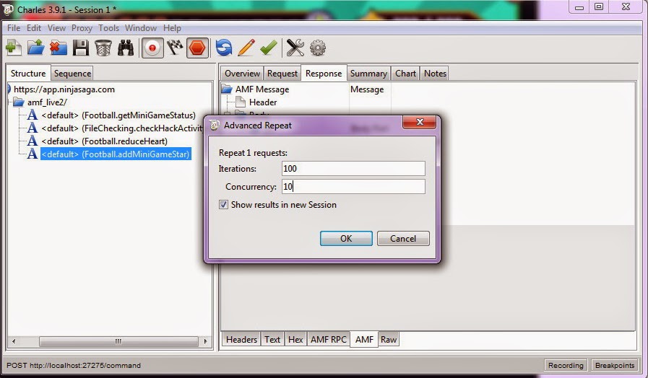648x378 pixels.
Task: Open a saved session with the folder icon
Action: (36, 48)
